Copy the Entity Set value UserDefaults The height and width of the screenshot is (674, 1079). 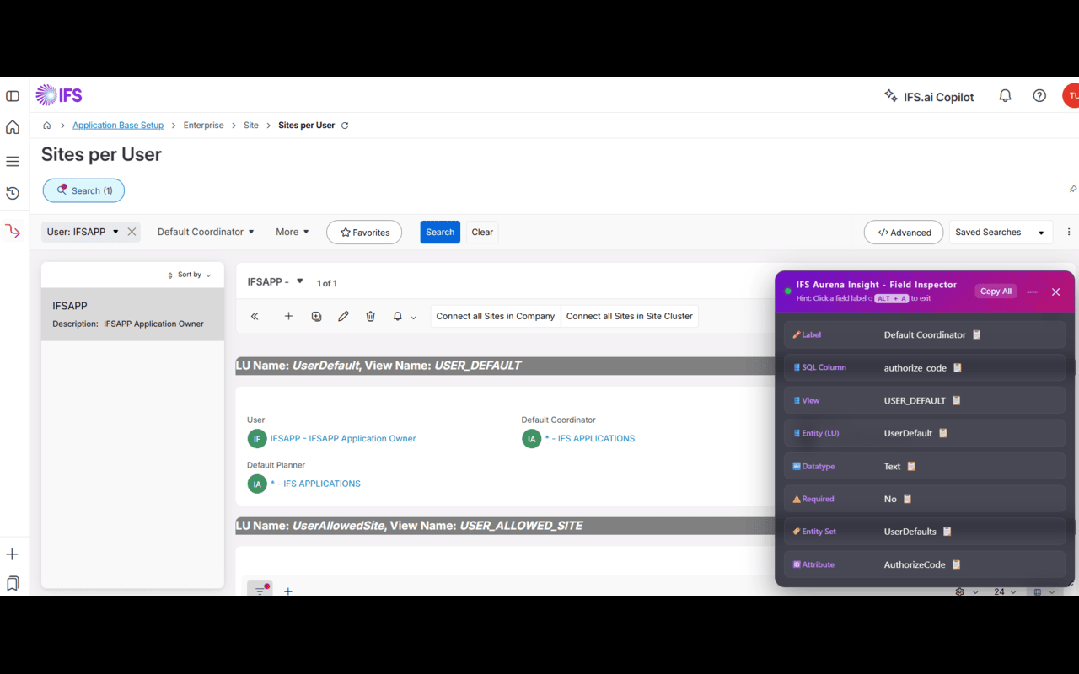coord(947,532)
